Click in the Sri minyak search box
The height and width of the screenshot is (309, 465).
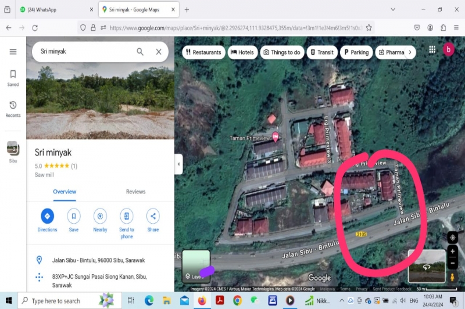click(86, 52)
